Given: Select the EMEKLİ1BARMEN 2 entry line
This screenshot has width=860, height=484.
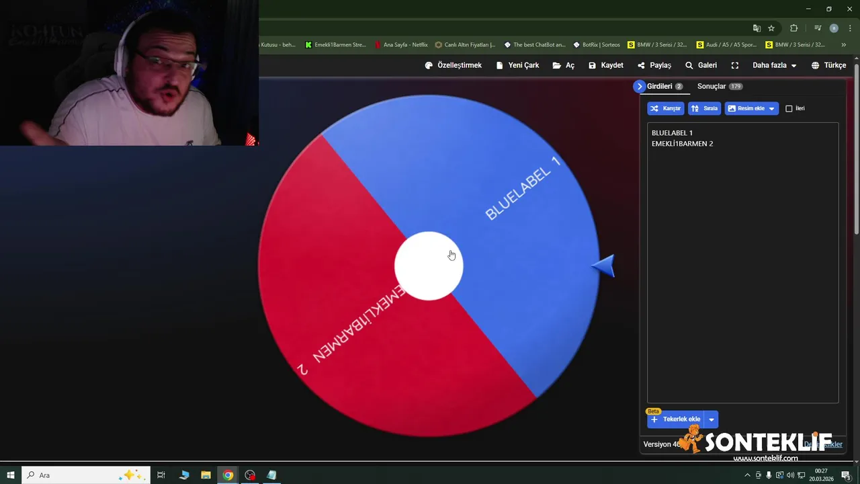Looking at the screenshot, I should tap(682, 144).
